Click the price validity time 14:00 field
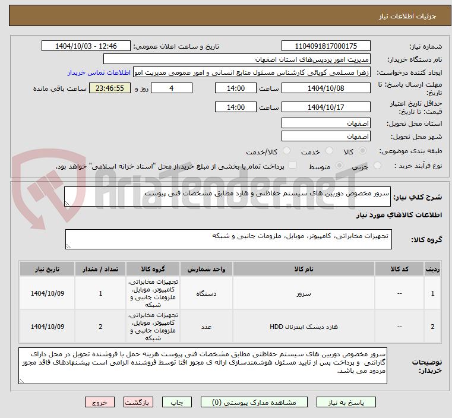 236,107
